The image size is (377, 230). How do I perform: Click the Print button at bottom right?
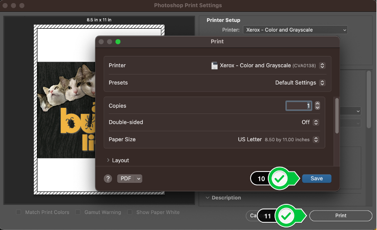(341, 216)
